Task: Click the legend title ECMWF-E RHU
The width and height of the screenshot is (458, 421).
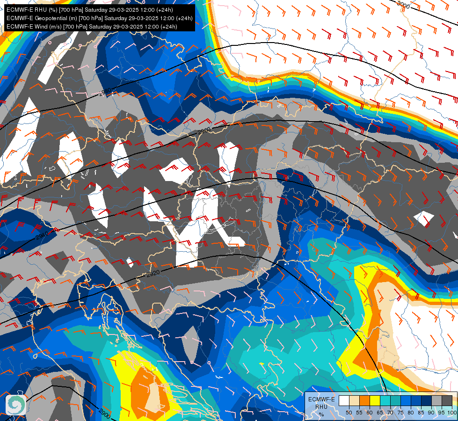Action: (321, 403)
